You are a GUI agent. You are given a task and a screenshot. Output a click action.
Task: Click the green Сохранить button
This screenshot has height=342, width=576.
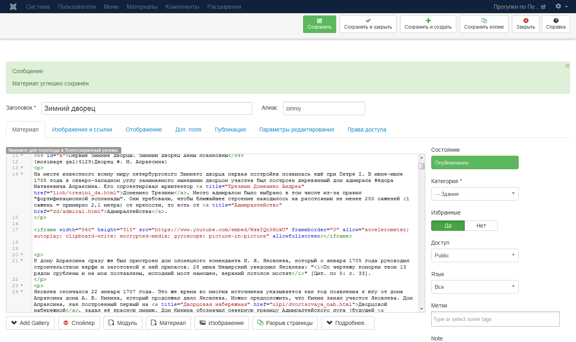click(319, 24)
